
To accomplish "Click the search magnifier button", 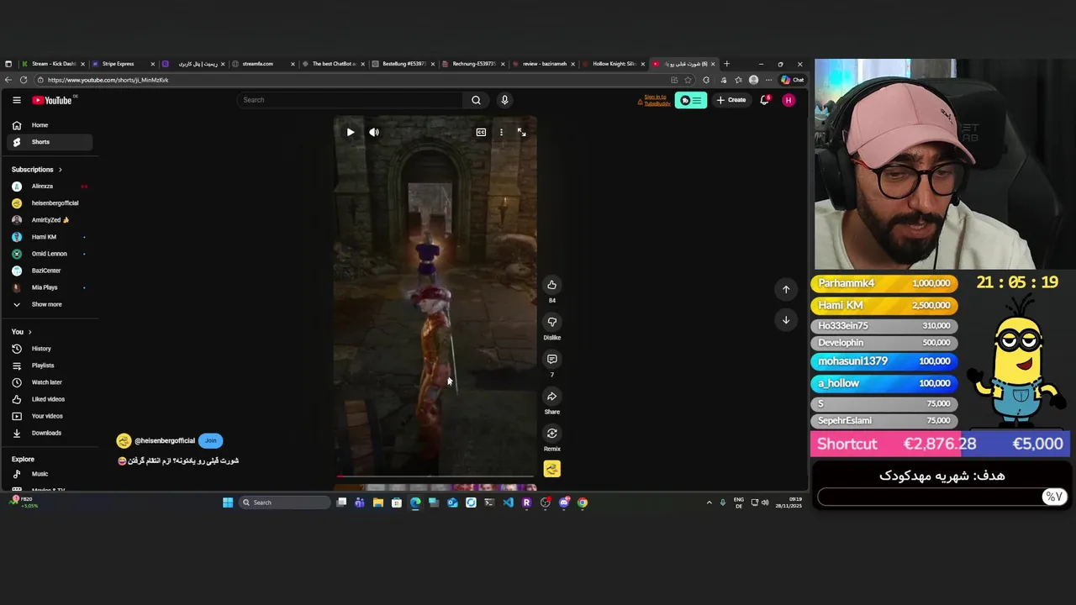I will tap(476, 100).
